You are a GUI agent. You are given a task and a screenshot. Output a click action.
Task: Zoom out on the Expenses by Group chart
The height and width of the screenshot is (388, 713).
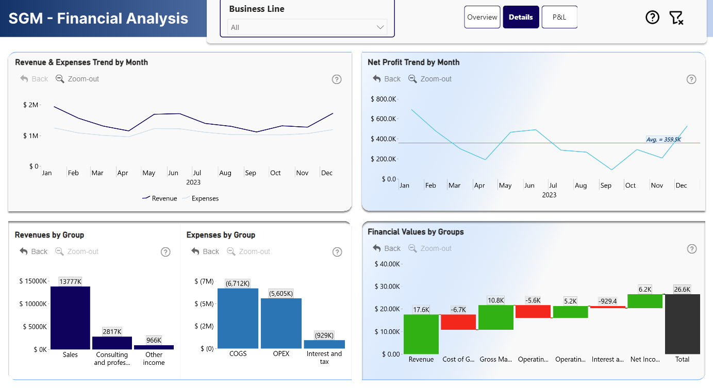coord(248,251)
